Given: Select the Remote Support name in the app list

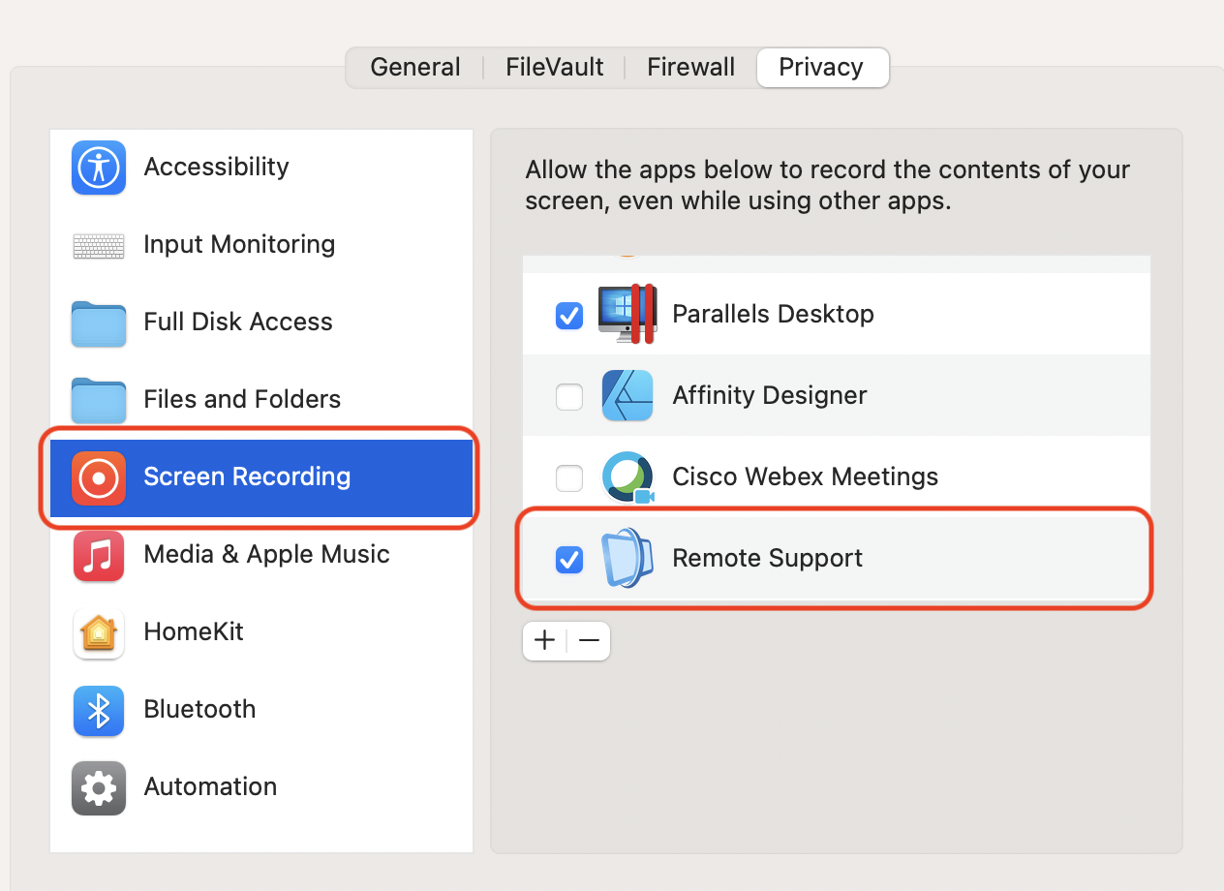Looking at the screenshot, I should tap(767, 558).
